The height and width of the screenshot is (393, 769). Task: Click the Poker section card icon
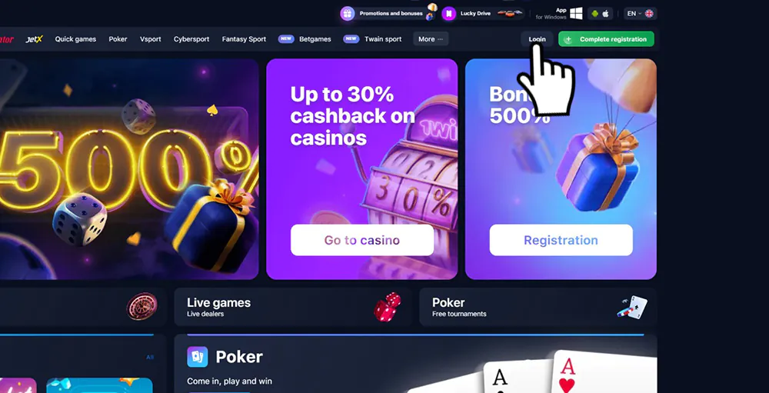point(197,357)
